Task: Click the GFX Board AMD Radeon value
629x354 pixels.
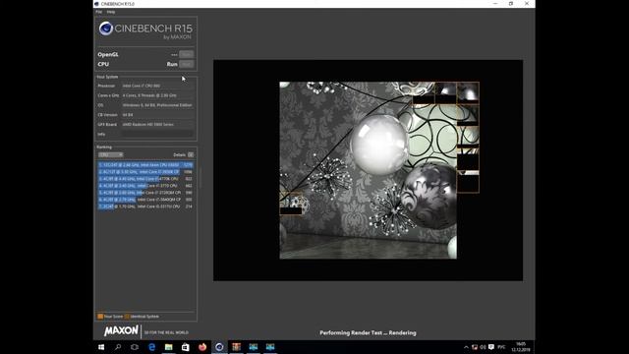Action: [x=148, y=125]
